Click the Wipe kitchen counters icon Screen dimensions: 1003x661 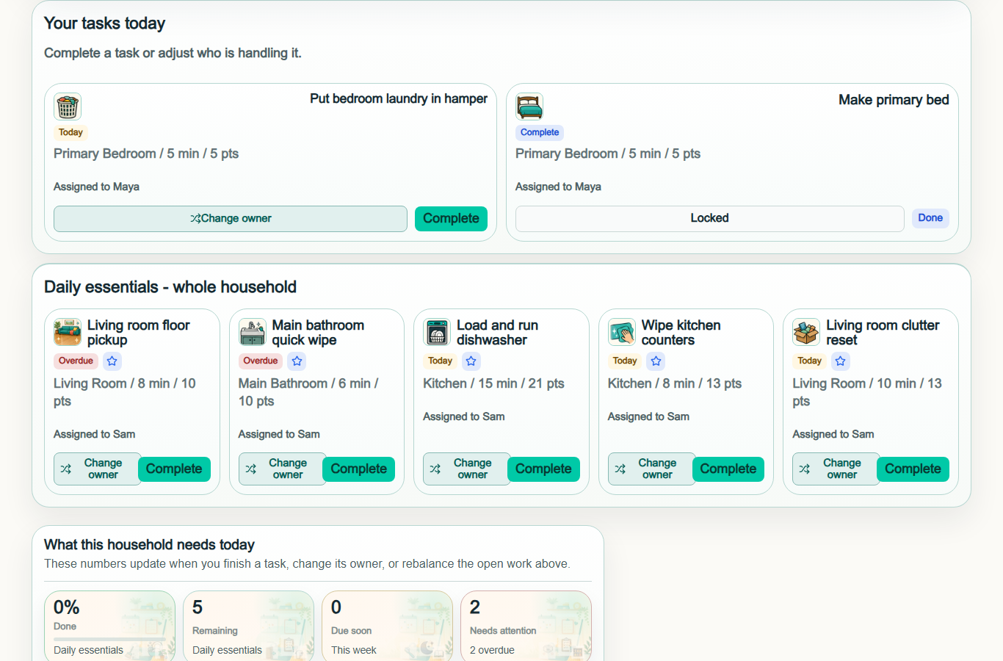click(622, 333)
